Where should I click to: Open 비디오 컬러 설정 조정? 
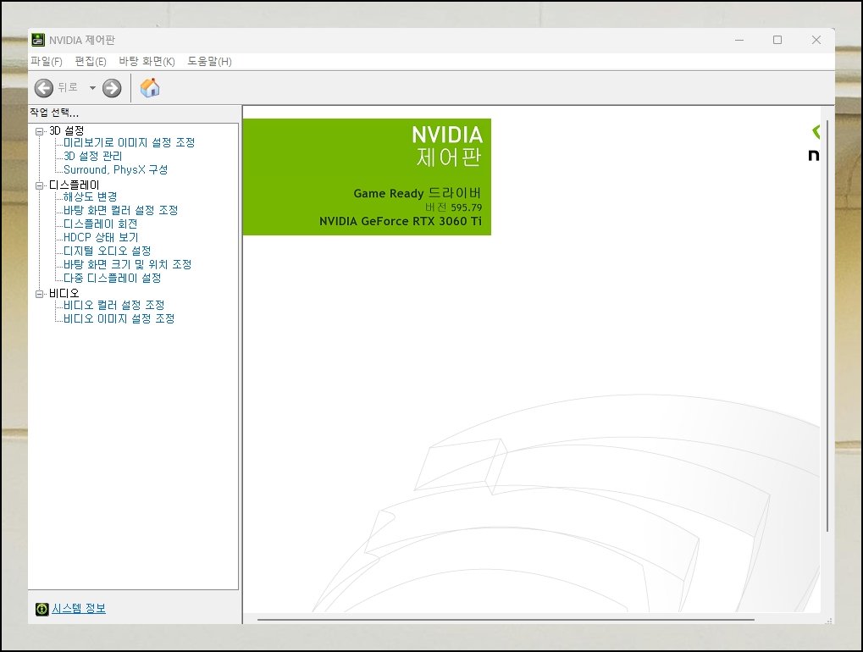click(114, 305)
